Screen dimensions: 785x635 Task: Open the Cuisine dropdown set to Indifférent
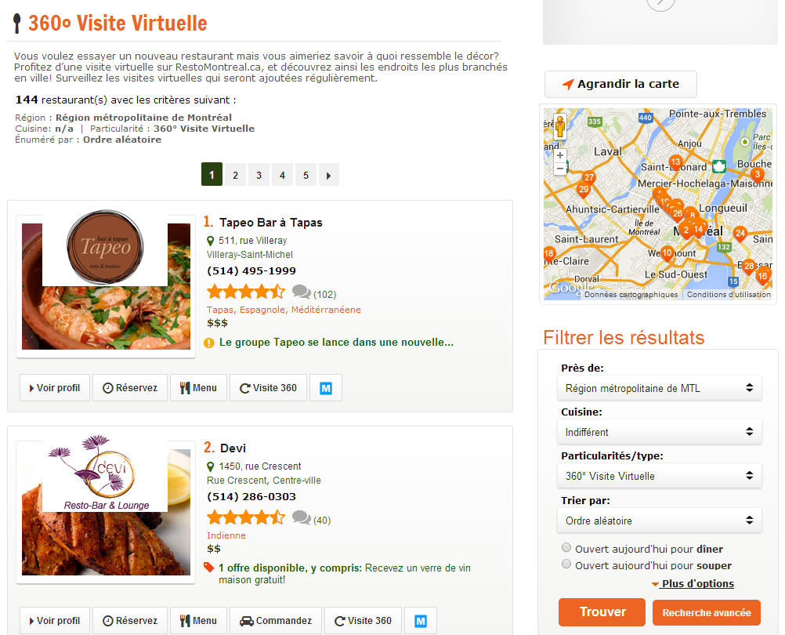click(660, 432)
